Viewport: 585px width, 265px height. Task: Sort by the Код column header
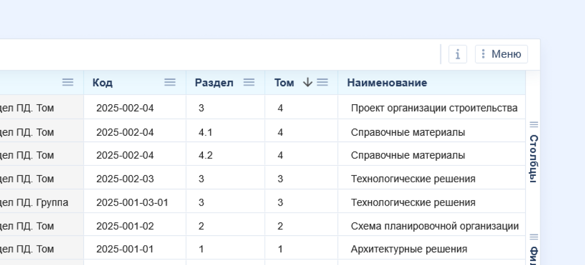102,83
